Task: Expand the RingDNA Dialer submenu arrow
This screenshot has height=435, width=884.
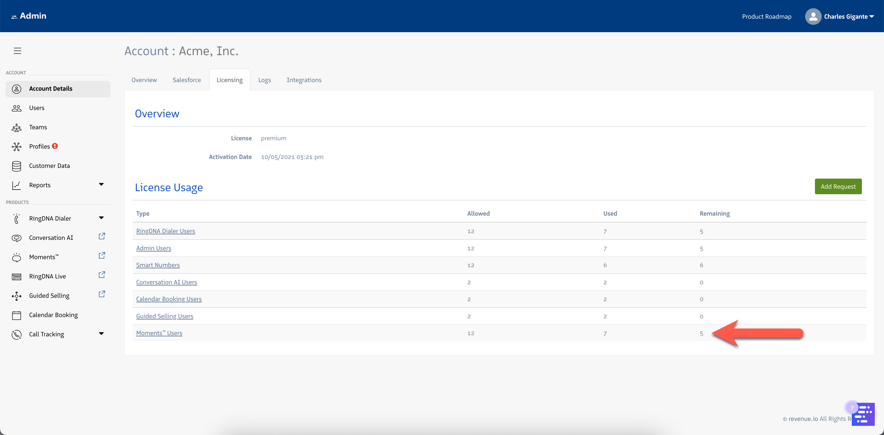Action: [x=101, y=218]
